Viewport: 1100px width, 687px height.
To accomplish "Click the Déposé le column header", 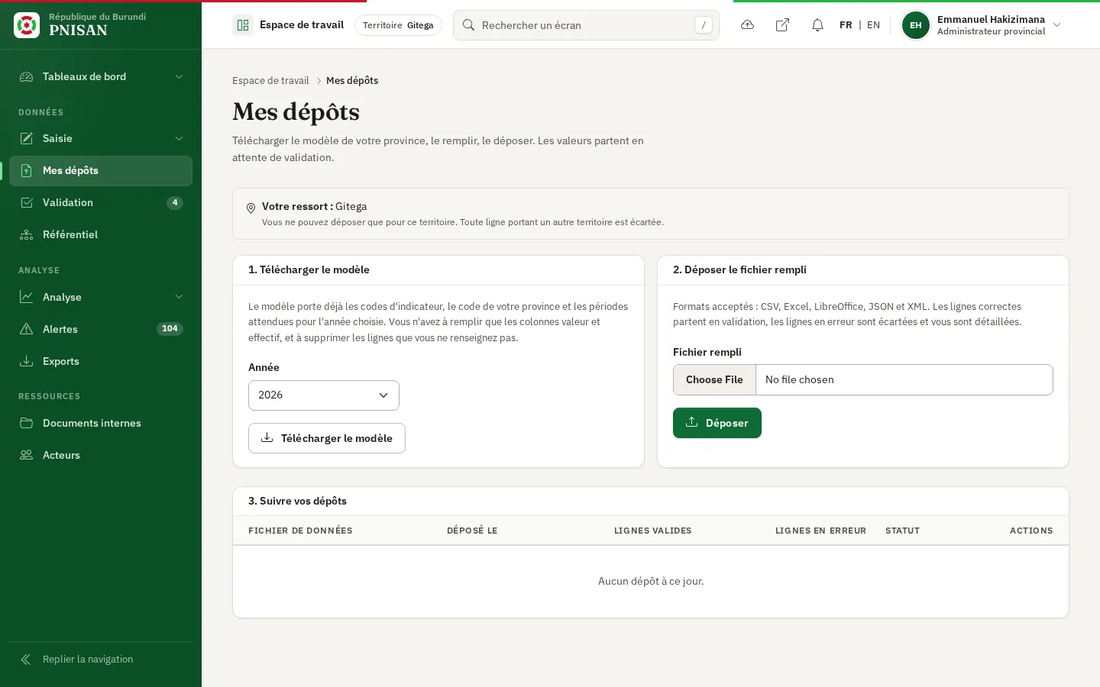I will 472,531.
